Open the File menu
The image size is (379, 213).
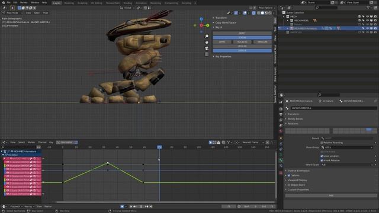coord(8,2)
